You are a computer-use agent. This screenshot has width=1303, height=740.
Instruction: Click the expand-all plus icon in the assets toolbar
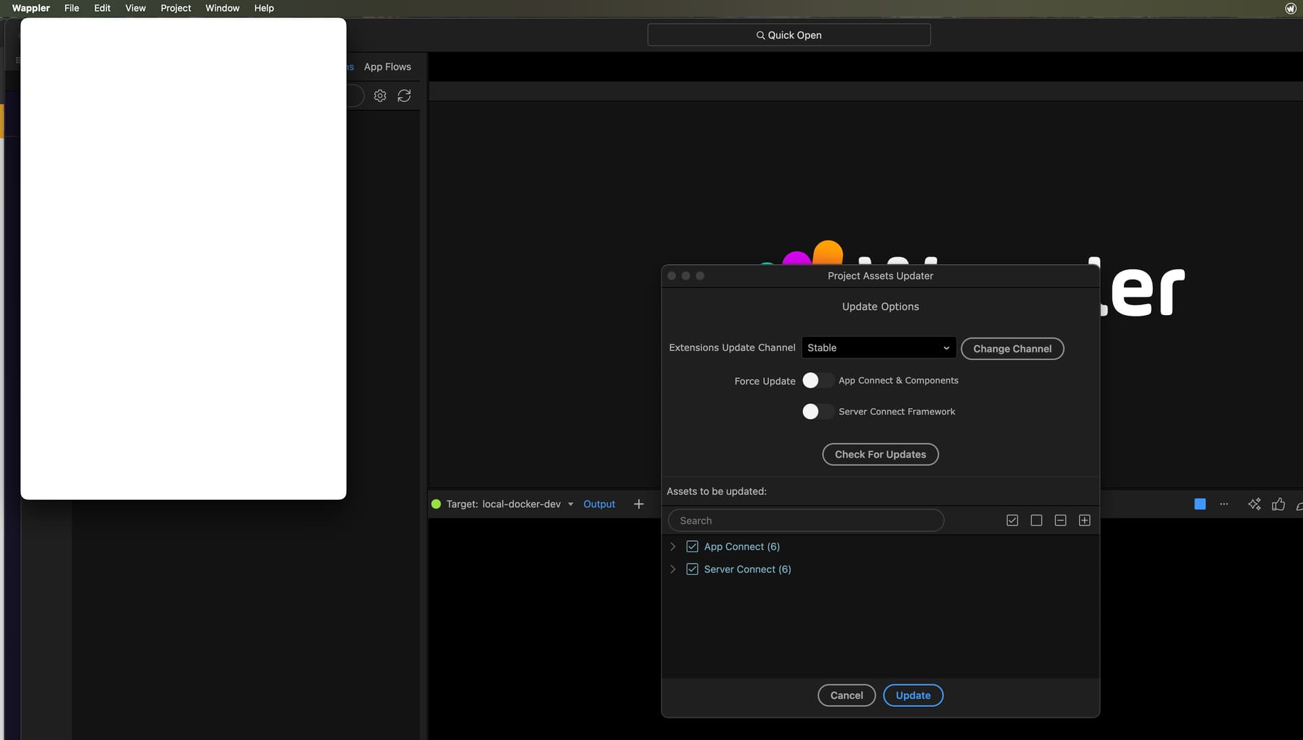pos(1084,520)
